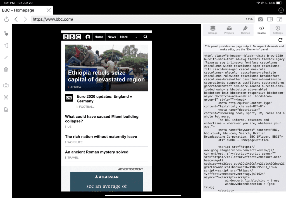Click the LIVE badge beside Euro 2020
Viewport: 286px width, 198px height.
[x=69, y=98]
